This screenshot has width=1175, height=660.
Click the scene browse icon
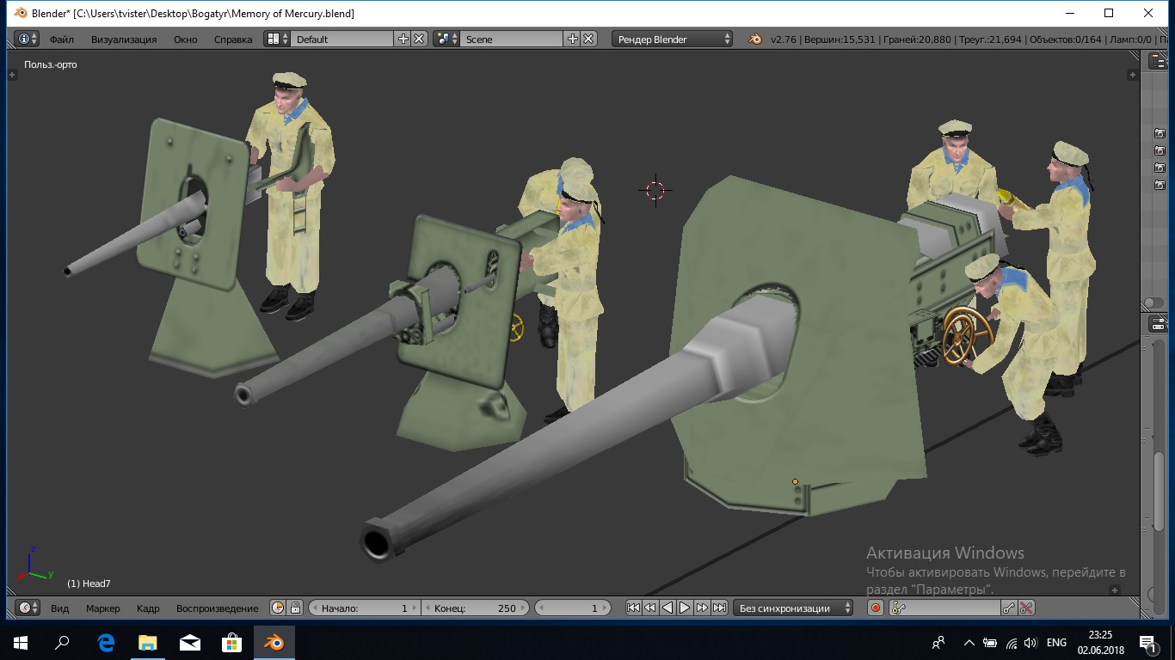pos(446,39)
